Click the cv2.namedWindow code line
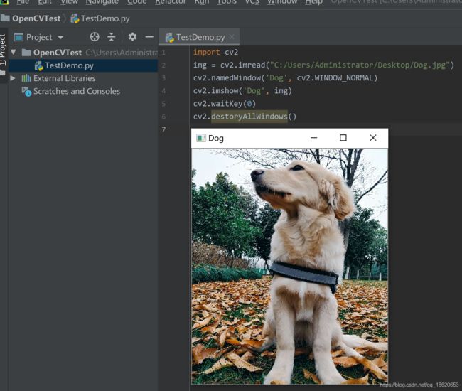 point(285,77)
